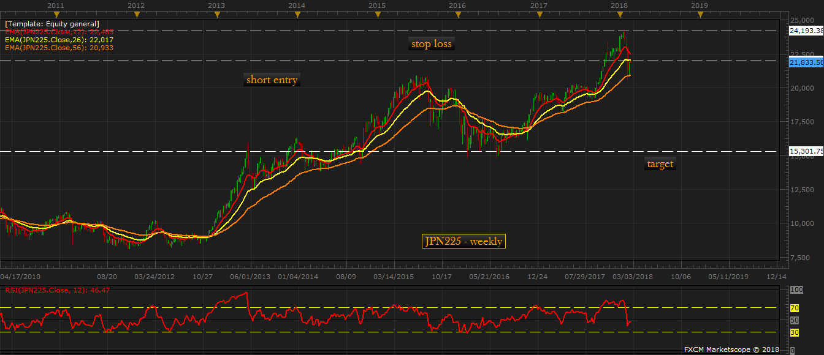Select the 'JPN225 - weekly' title label
The width and height of the screenshot is (824, 355).
(464, 241)
